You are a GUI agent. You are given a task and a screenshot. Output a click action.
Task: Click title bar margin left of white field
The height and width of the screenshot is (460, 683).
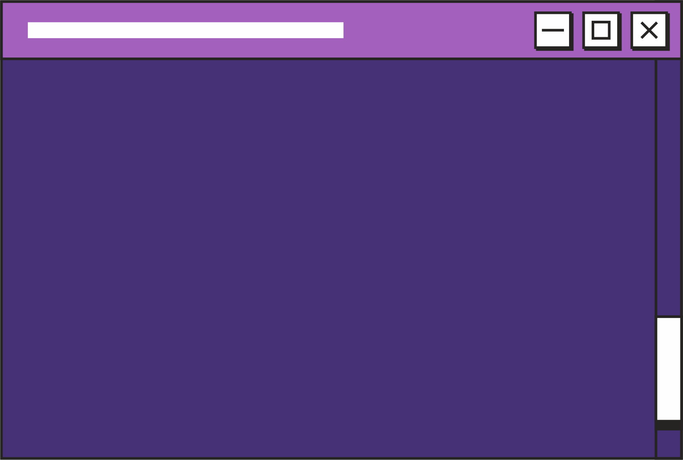[x=15, y=30]
